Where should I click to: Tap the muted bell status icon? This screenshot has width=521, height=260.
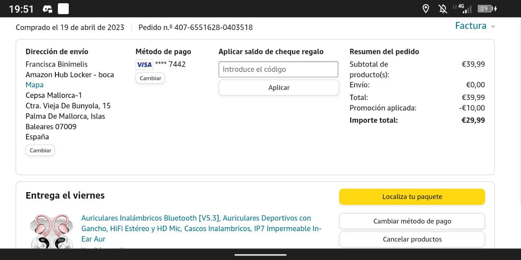[x=443, y=9]
